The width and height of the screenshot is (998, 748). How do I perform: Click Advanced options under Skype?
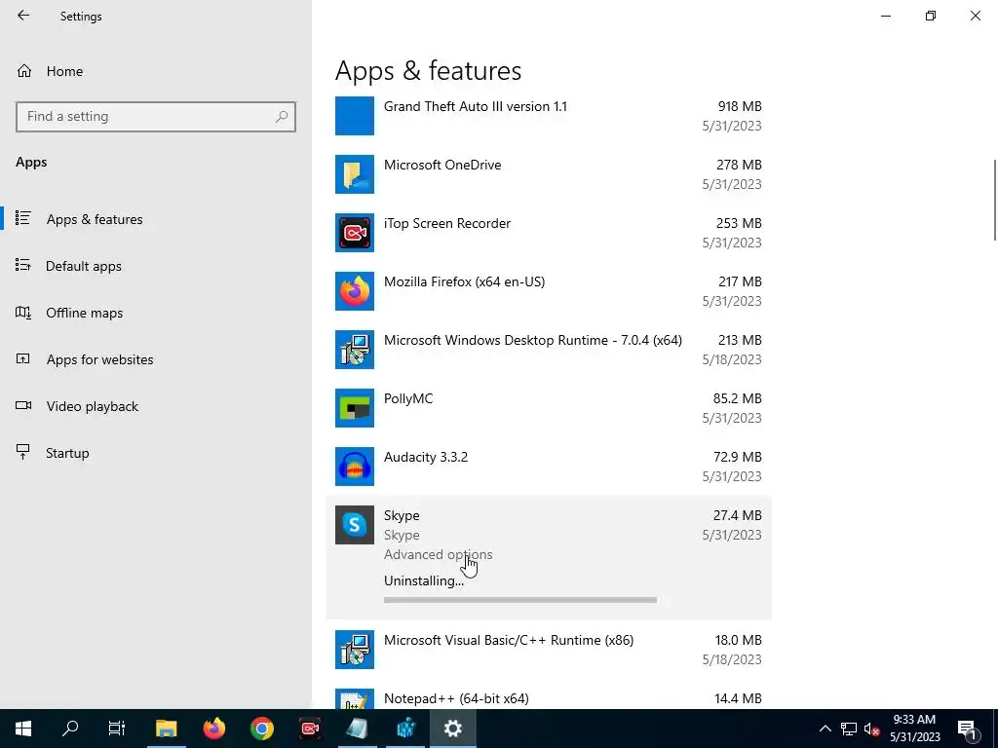438,554
